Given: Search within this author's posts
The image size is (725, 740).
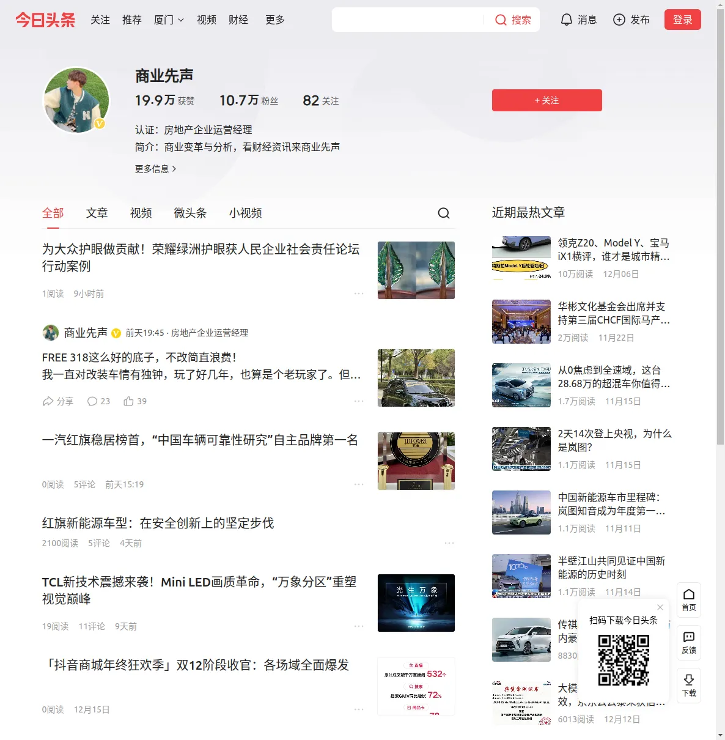Looking at the screenshot, I should [x=444, y=213].
